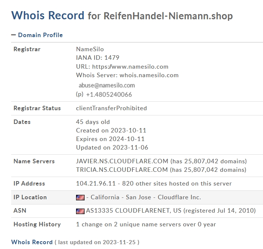Click the IP Address label
The image size is (263, 249).
[x=29, y=184]
